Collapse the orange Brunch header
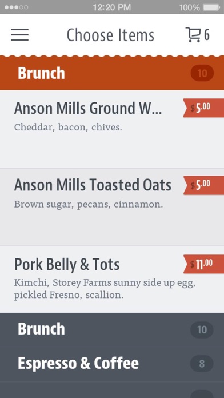The width and height of the screenshot is (224, 398). coord(112,73)
